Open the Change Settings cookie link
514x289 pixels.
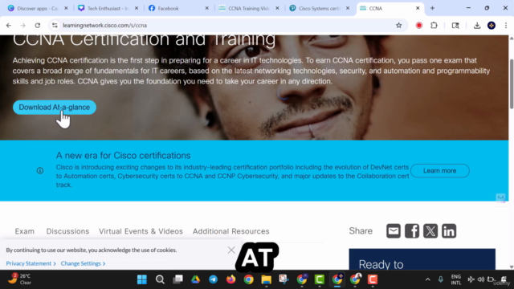pyautogui.click(x=83, y=263)
